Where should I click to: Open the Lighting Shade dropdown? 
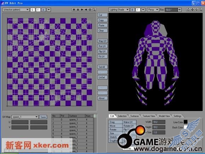(119, 10)
